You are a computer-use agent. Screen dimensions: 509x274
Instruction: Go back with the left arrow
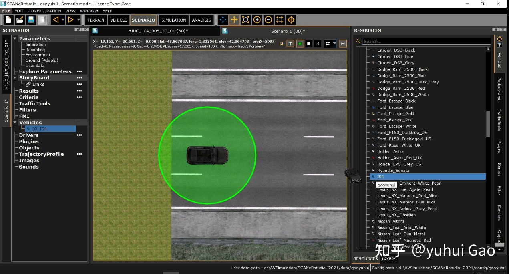click(56, 20)
